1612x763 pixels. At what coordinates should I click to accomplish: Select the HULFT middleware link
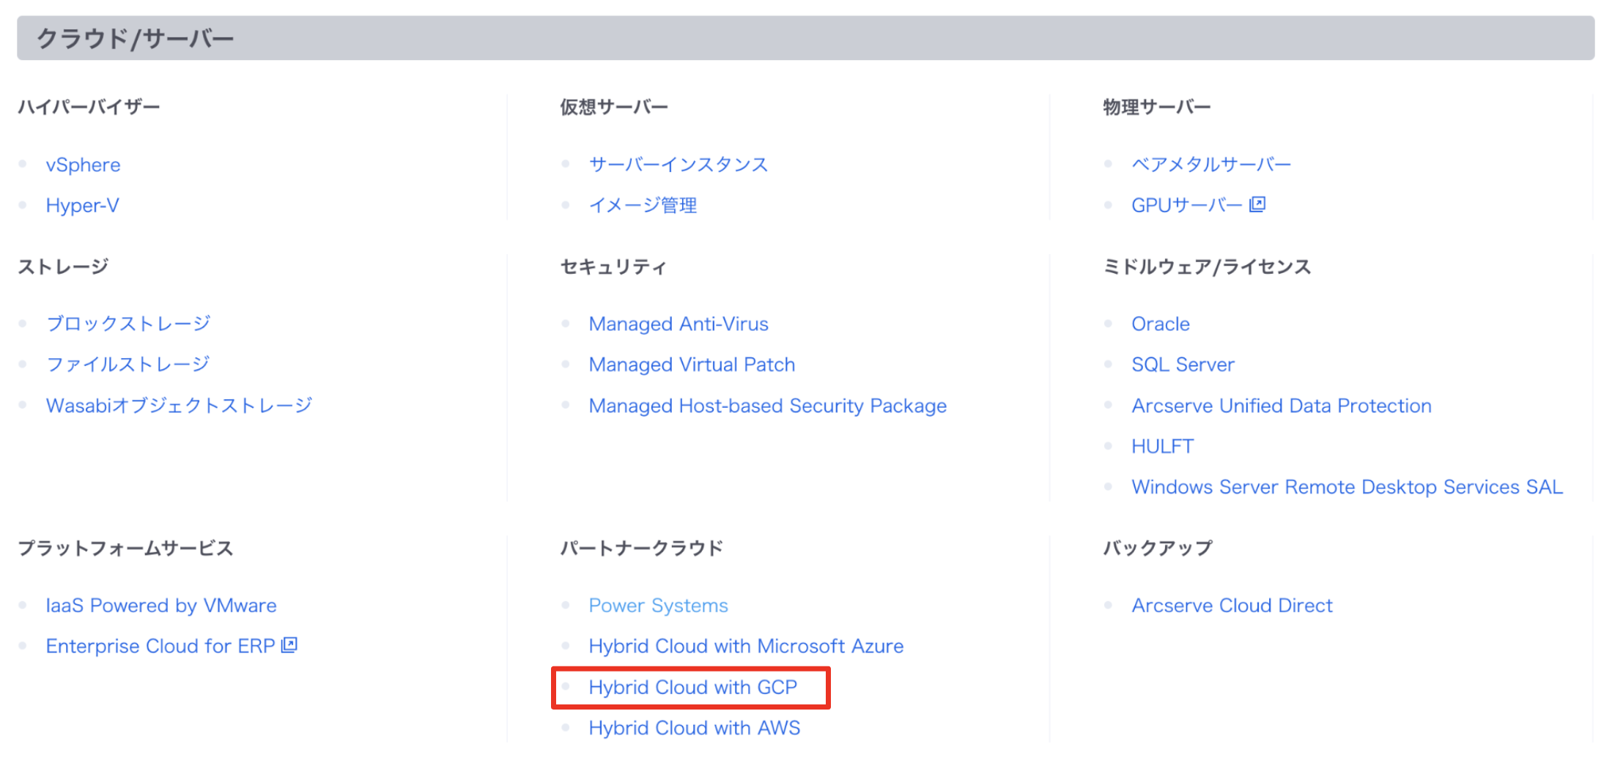click(1162, 446)
